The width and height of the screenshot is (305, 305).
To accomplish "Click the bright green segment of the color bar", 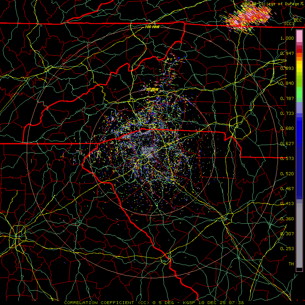I will click(x=299, y=93).
